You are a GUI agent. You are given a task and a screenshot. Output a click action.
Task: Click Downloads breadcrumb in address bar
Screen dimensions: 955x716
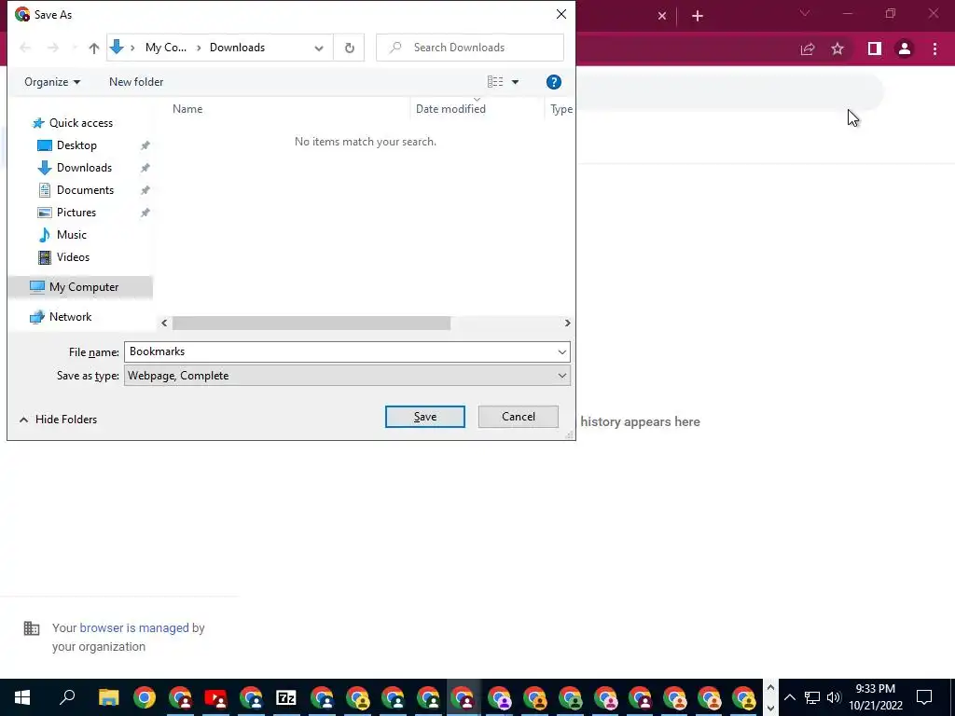click(x=237, y=48)
